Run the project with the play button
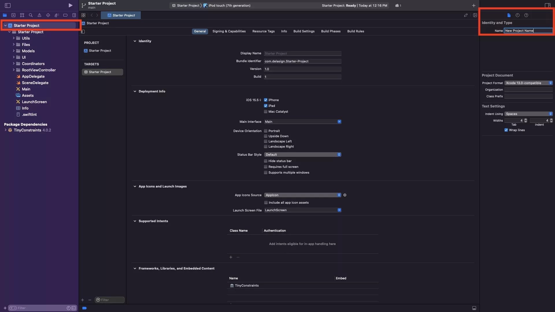 pos(70,5)
